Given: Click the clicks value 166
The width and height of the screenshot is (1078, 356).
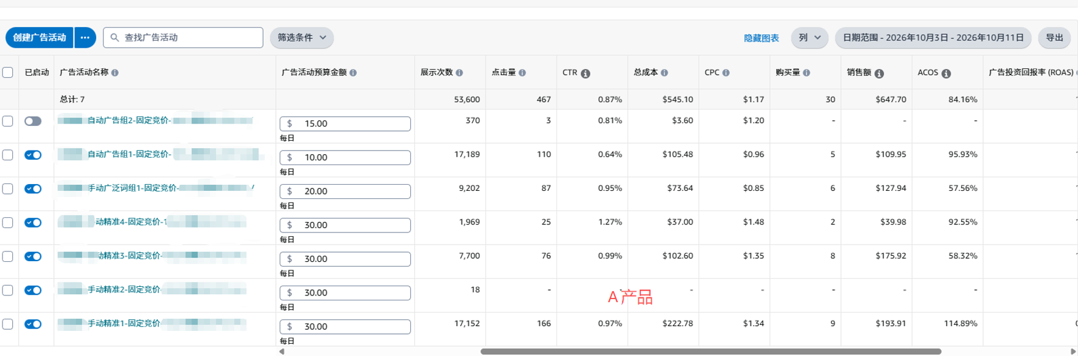Looking at the screenshot, I should click(544, 324).
